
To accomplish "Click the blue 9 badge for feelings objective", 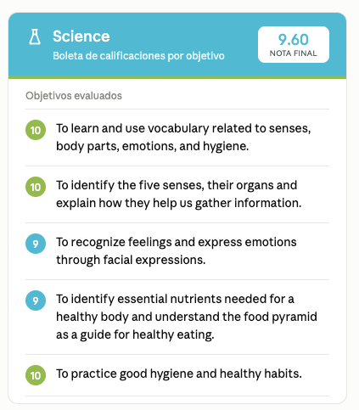I will click(x=36, y=244).
